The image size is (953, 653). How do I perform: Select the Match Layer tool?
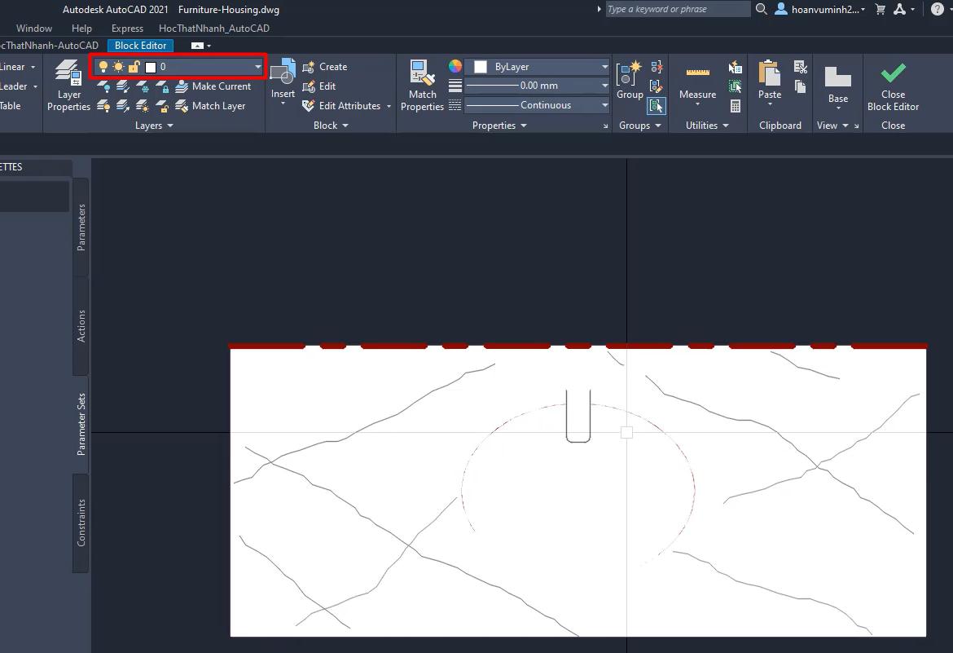214,105
